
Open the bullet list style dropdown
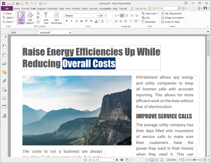[119, 15]
